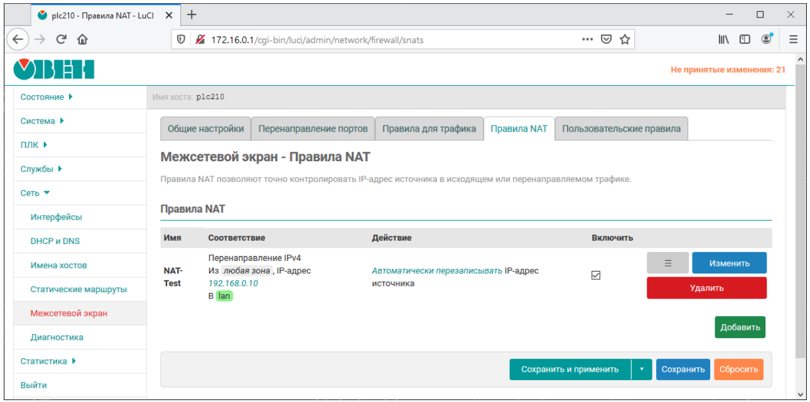Viewport: 810px width, 402px height.
Task: Open the Firefox hamburger menu
Action: 793,40
